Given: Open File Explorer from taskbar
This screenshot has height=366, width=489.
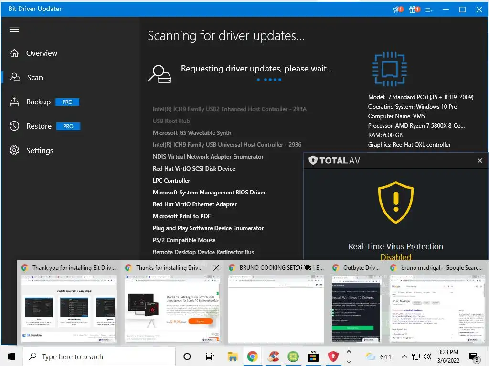Looking at the screenshot, I should tap(233, 356).
